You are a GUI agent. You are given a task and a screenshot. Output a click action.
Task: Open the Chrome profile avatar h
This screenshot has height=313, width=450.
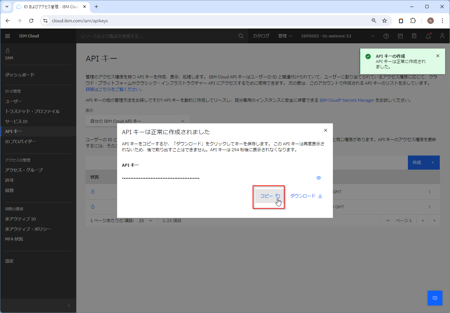[x=431, y=21]
